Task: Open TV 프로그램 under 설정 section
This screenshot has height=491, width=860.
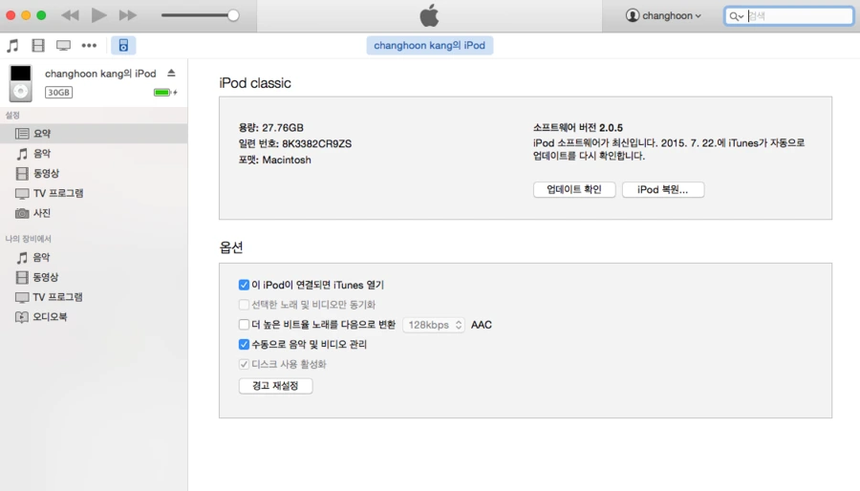Action: [x=94, y=193]
